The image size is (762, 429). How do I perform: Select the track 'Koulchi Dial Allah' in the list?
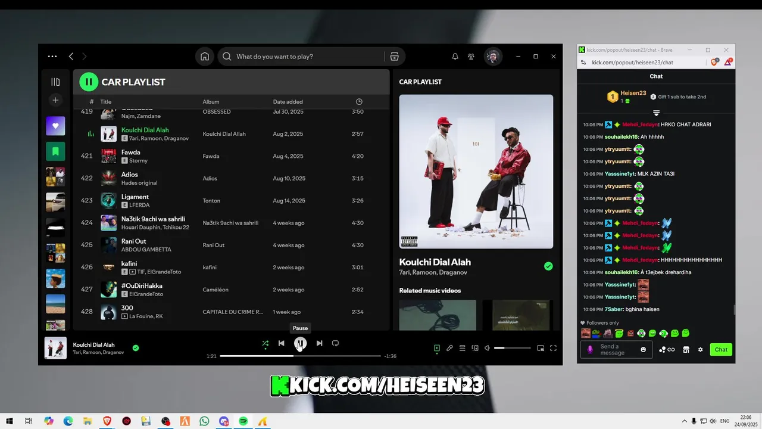(231, 134)
